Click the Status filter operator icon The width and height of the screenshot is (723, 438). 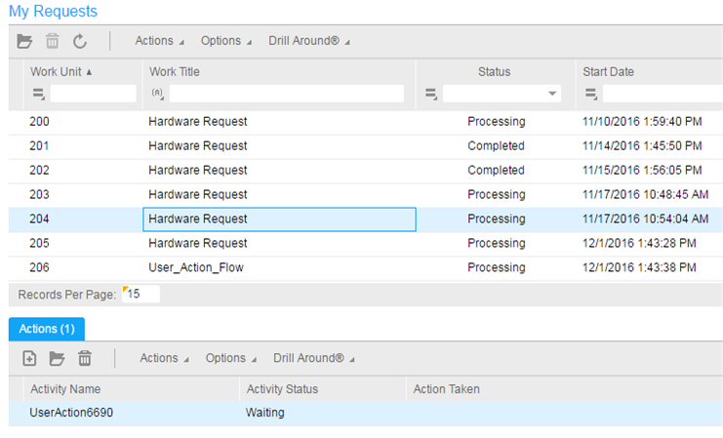(x=431, y=94)
